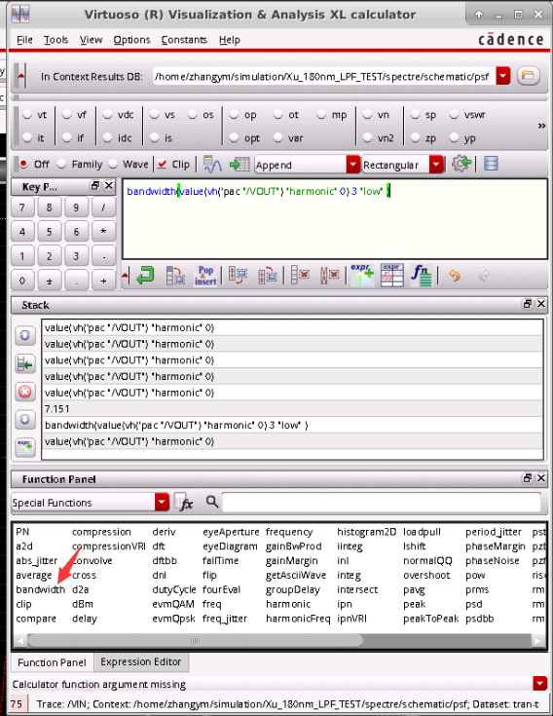Click the fn function builder icon
Viewport: 553px width, 716px height.
point(422,276)
